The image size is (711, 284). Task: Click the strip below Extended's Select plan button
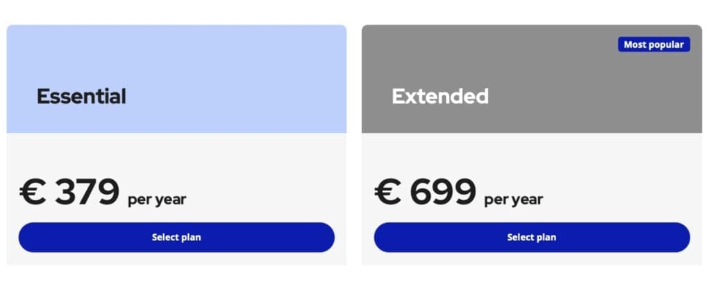[x=532, y=259]
